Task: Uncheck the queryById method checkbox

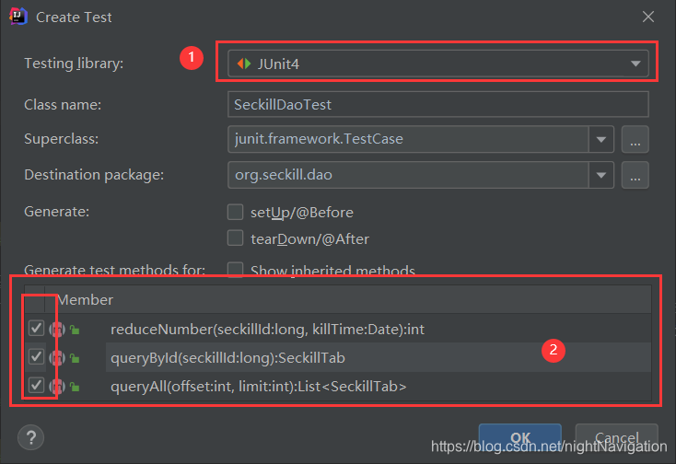Action: click(x=36, y=356)
